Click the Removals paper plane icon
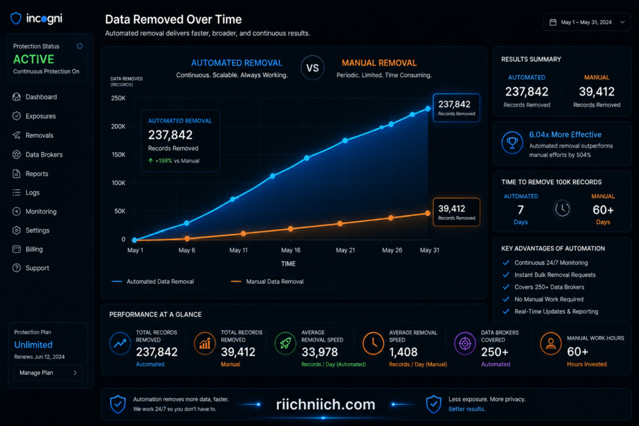The width and height of the screenshot is (639, 426). tap(16, 135)
